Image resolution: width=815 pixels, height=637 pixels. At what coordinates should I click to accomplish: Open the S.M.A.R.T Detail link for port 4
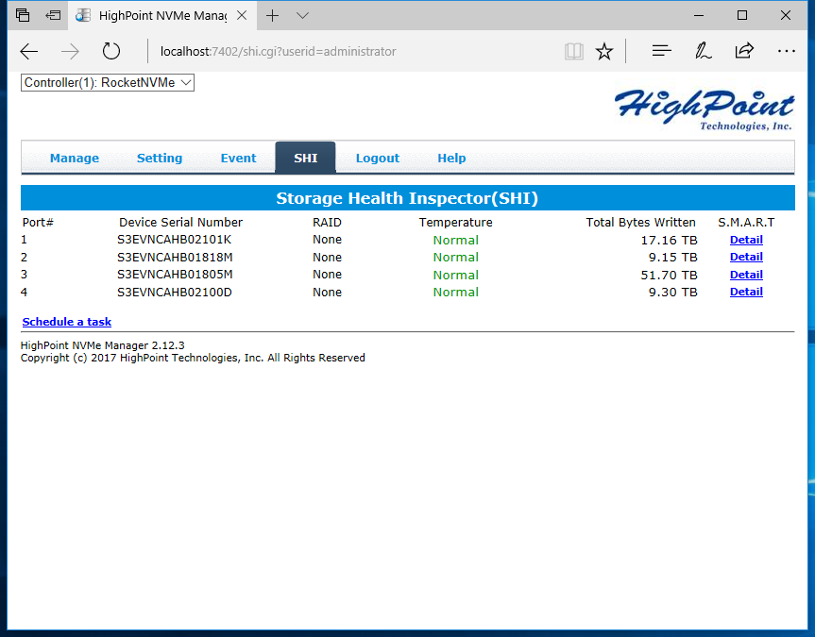pos(746,292)
